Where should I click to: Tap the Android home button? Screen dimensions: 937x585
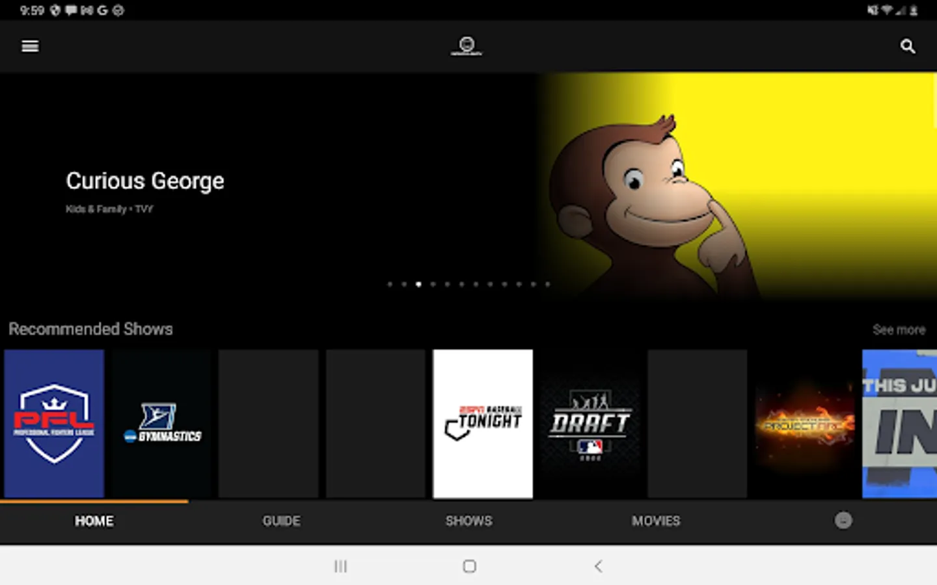coord(469,566)
